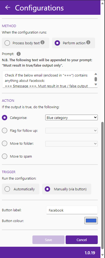Click the Button label Facebook field
Viewport: 105px width, 258px height.
pos(72,210)
